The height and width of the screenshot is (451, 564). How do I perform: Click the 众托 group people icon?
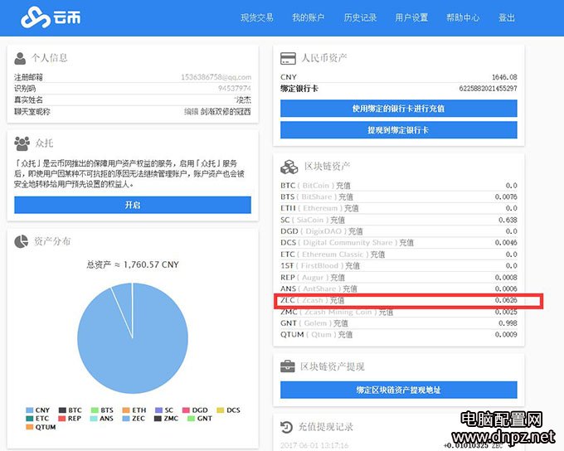coord(22,143)
